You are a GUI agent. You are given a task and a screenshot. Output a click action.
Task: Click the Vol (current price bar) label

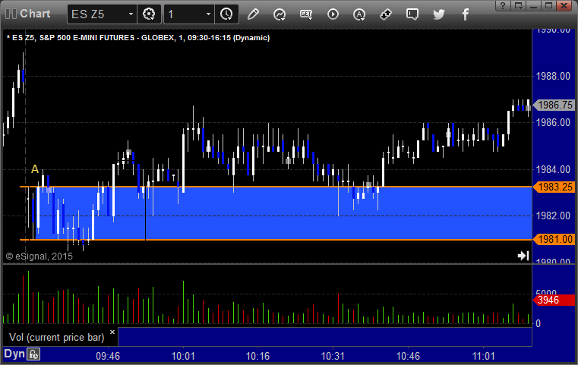pyautogui.click(x=57, y=338)
